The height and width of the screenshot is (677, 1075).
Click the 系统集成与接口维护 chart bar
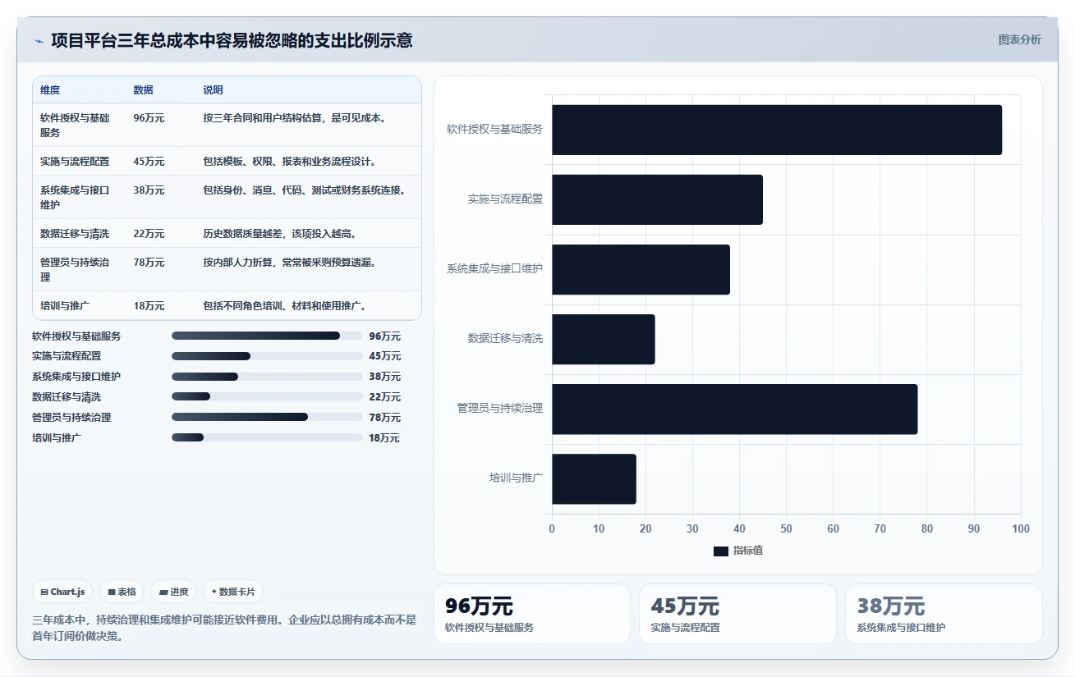coord(641,269)
